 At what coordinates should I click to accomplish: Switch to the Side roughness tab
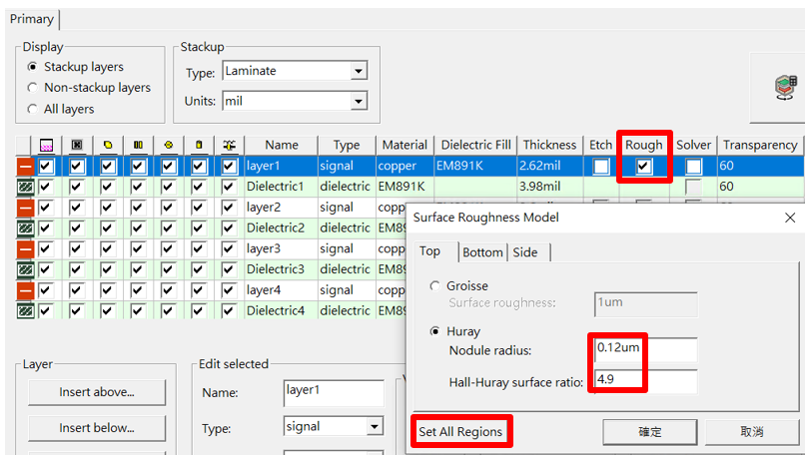tap(525, 252)
